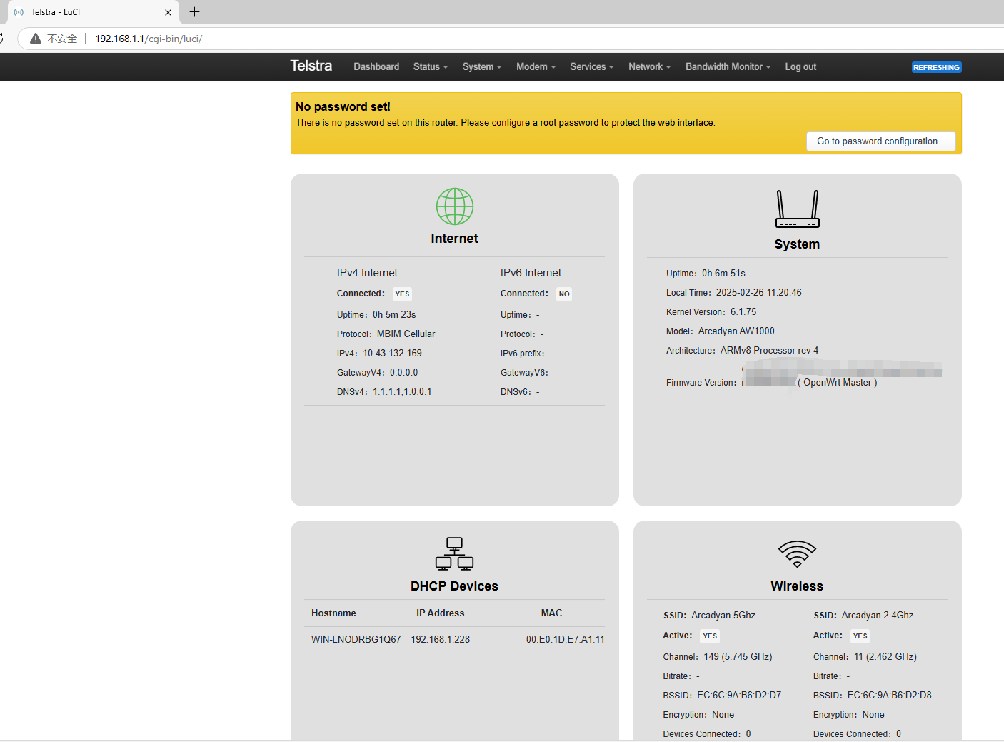Click the browser address bar URL

click(149, 39)
